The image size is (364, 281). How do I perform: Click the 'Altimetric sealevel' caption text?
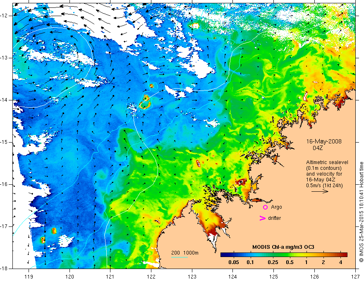click(x=327, y=162)
